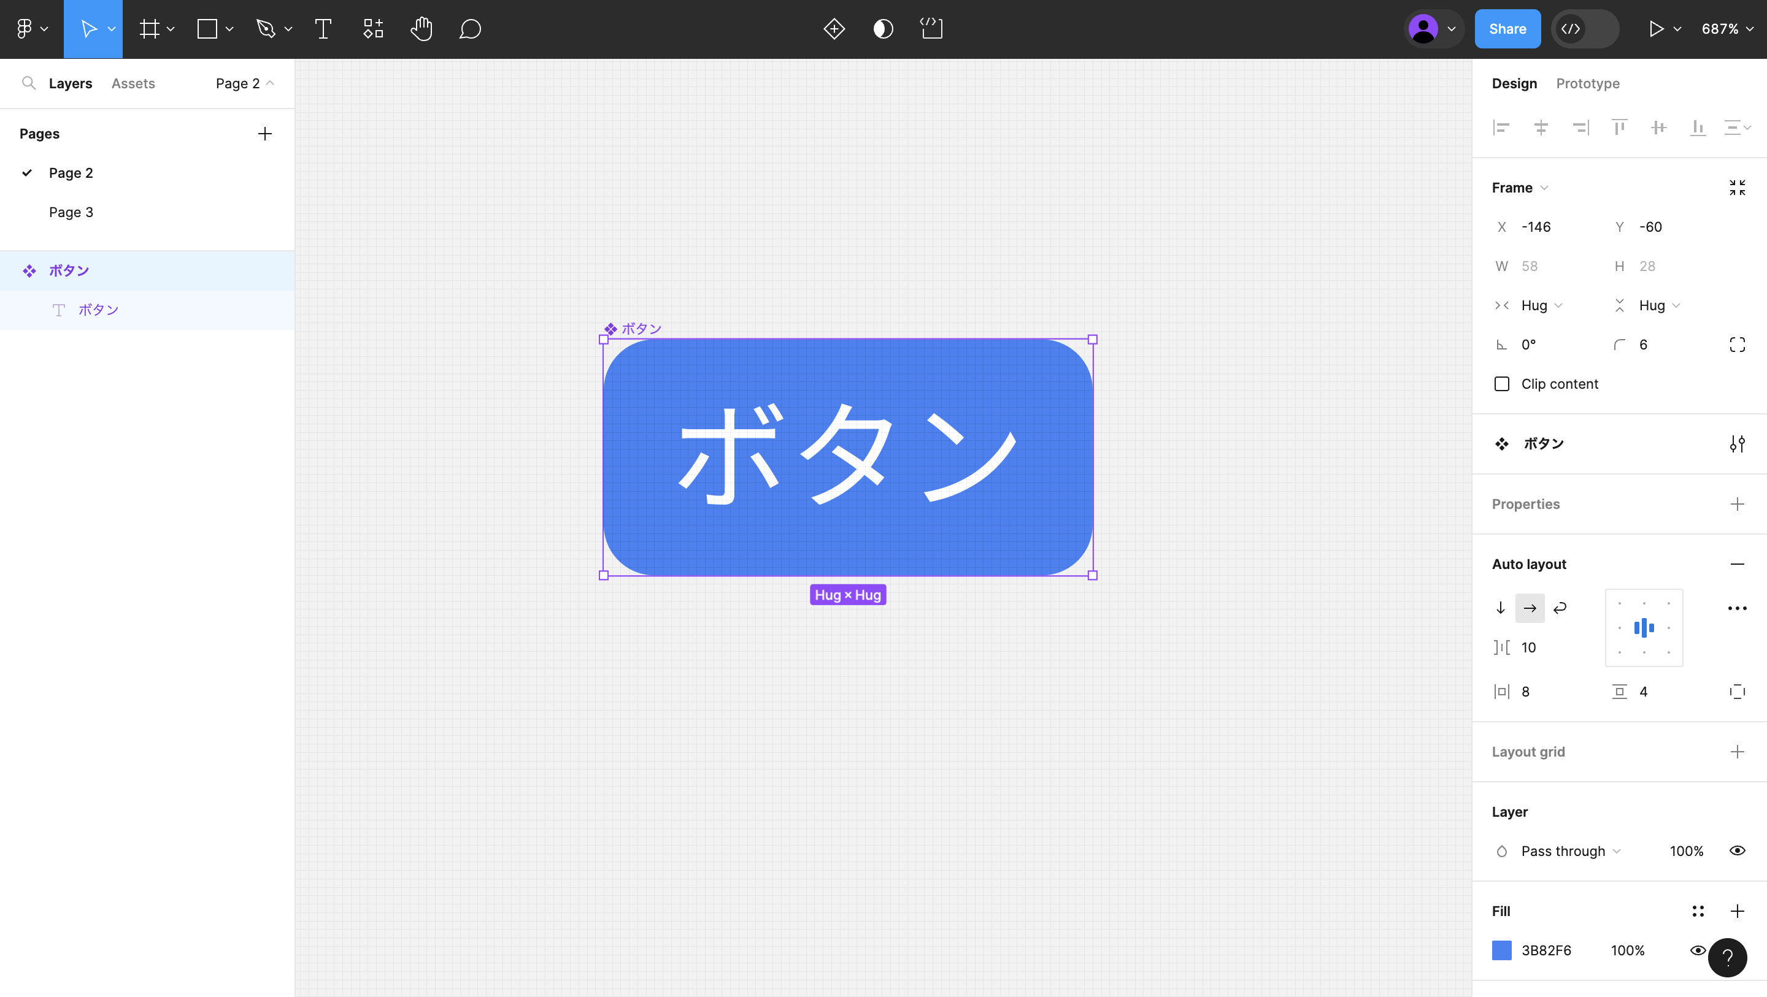Image resolution: width=1767 pixels, height=997 pixels.
Task: Set auto layout direction to vertical
Action: click(1501, 608)
